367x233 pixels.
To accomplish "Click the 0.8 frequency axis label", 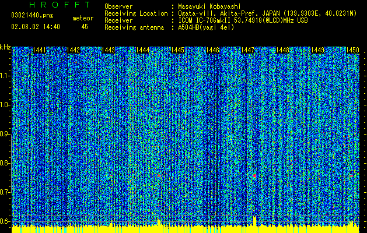I will [5, 163].
